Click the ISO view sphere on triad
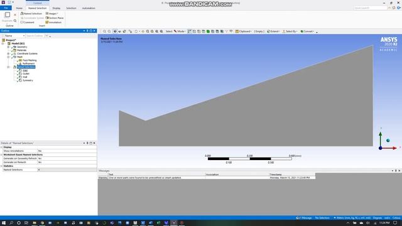Screen dimensions: 402x226 [x=388, y=141]
